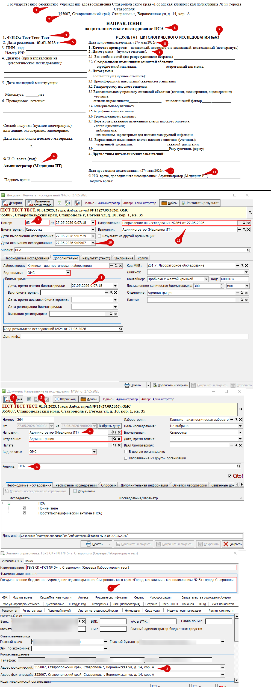The height and width of the screenshot is (687, 271).
Task: Open Дата, время взятия биоматериала dropdown
Action: [116, 286]
